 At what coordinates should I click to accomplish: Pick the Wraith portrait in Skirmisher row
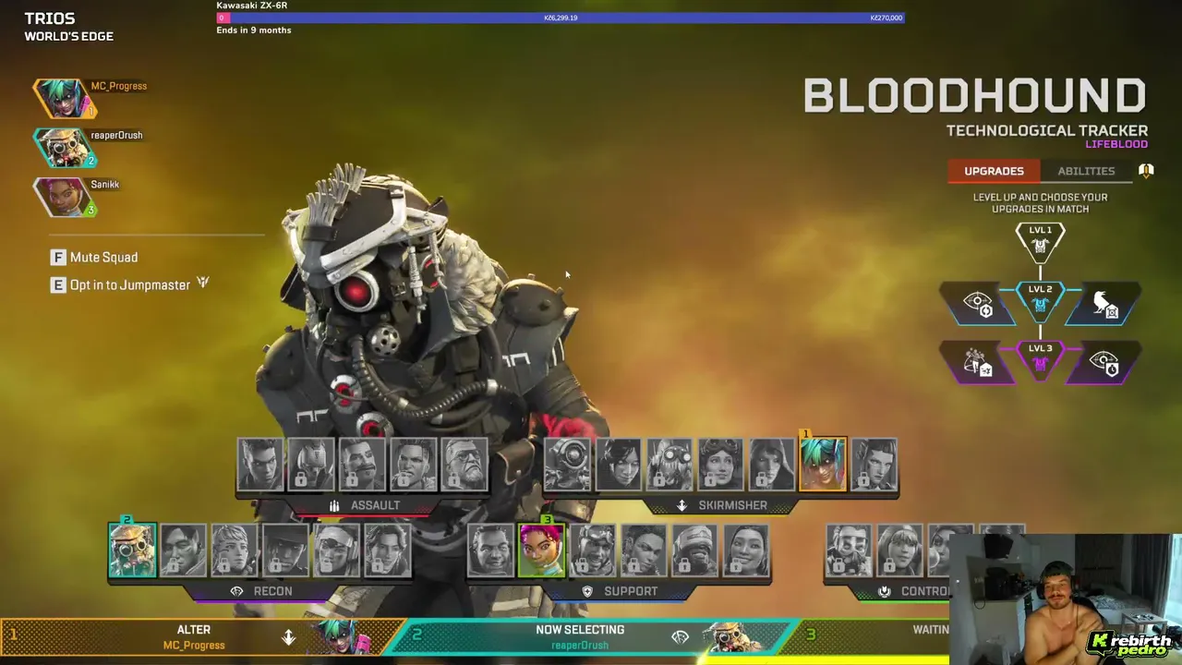[x=618, y=465]
